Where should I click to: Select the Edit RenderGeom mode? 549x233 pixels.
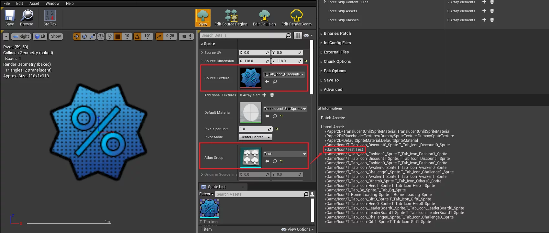(x=296, y=18)
